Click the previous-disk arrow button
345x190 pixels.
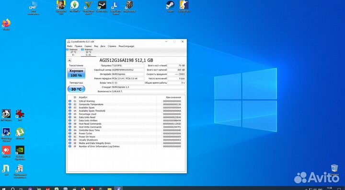coord(69,60)
